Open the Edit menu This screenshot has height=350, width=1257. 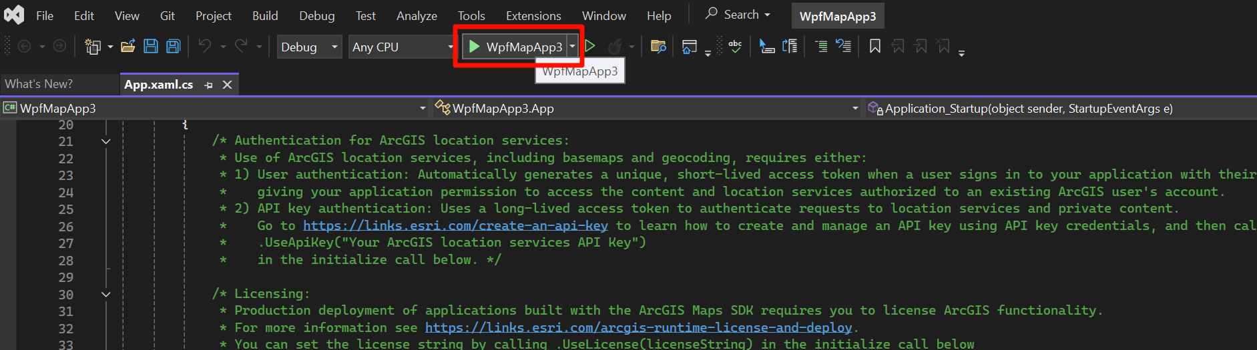84,15
